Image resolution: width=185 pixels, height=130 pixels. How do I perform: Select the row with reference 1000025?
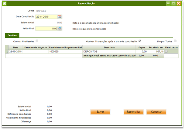point(65,52)
